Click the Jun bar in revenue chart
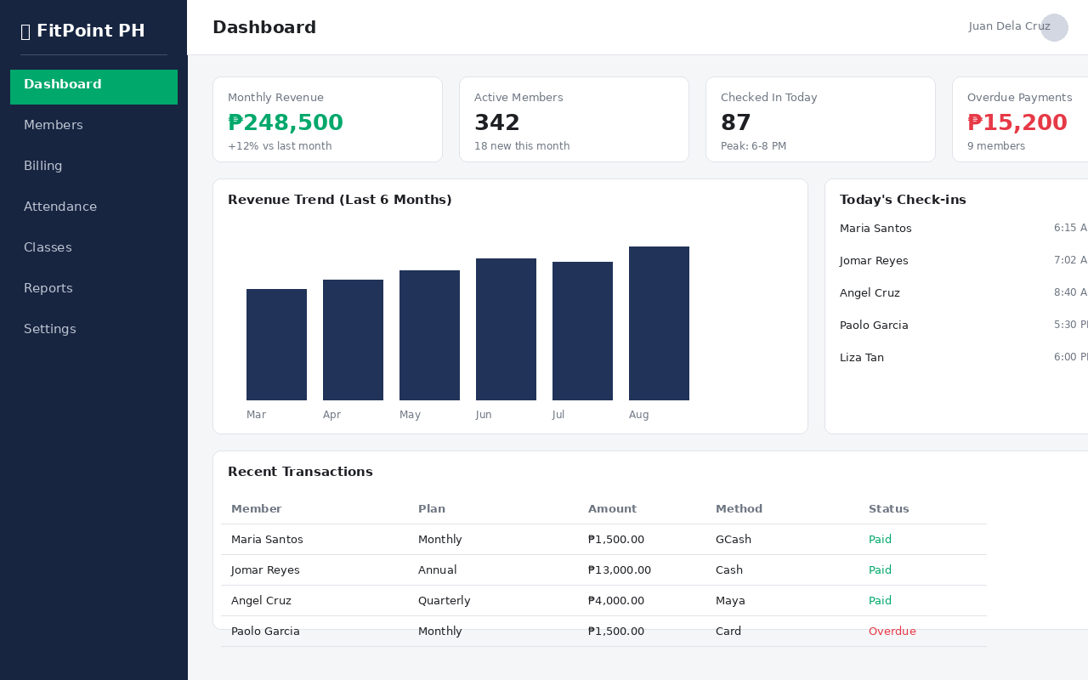This screenshot has height=680, width=1088. pos(506,329)
